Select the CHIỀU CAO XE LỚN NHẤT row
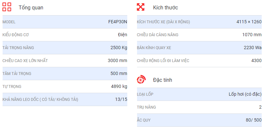 click(x=65, y=61)
